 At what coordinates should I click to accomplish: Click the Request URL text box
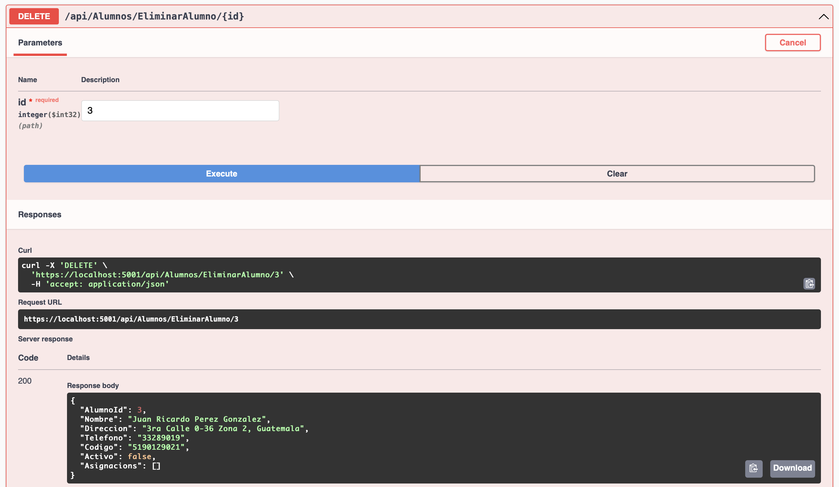pos(419,319)
